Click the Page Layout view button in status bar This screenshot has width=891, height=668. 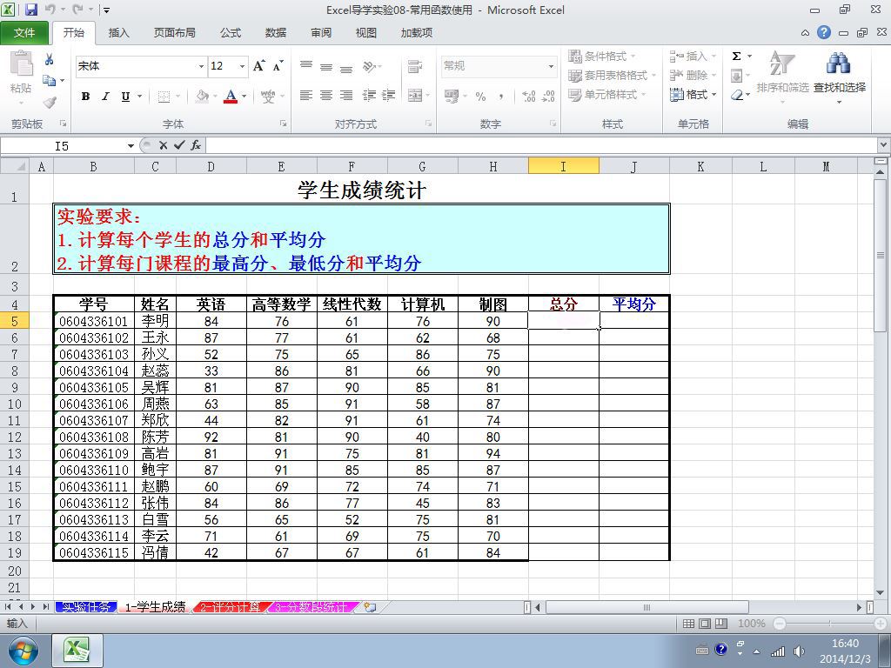(x=705, y=624)
